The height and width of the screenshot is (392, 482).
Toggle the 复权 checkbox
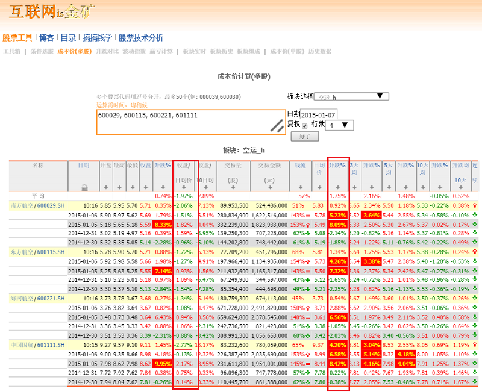pyautogui.click(x=305, y=126)
